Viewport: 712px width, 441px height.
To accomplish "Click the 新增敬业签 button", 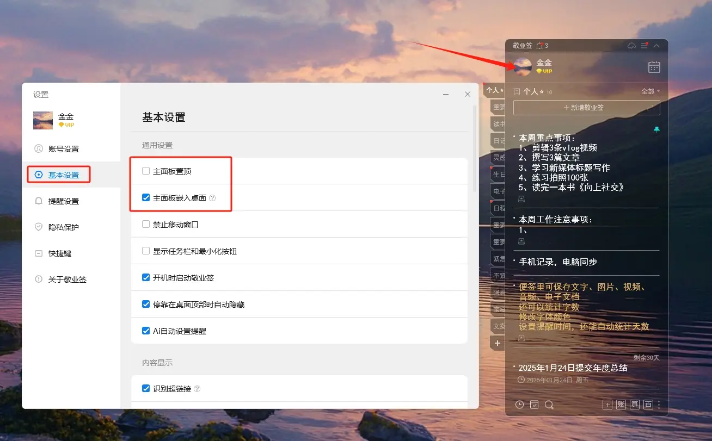I will click(x=586, y=108).
